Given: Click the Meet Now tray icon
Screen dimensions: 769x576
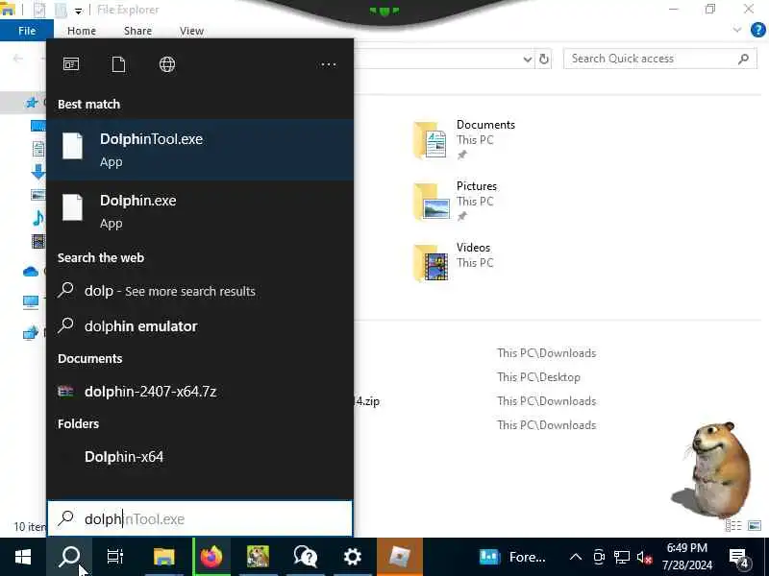Looking at the screenshot, I should pos(599,557).
